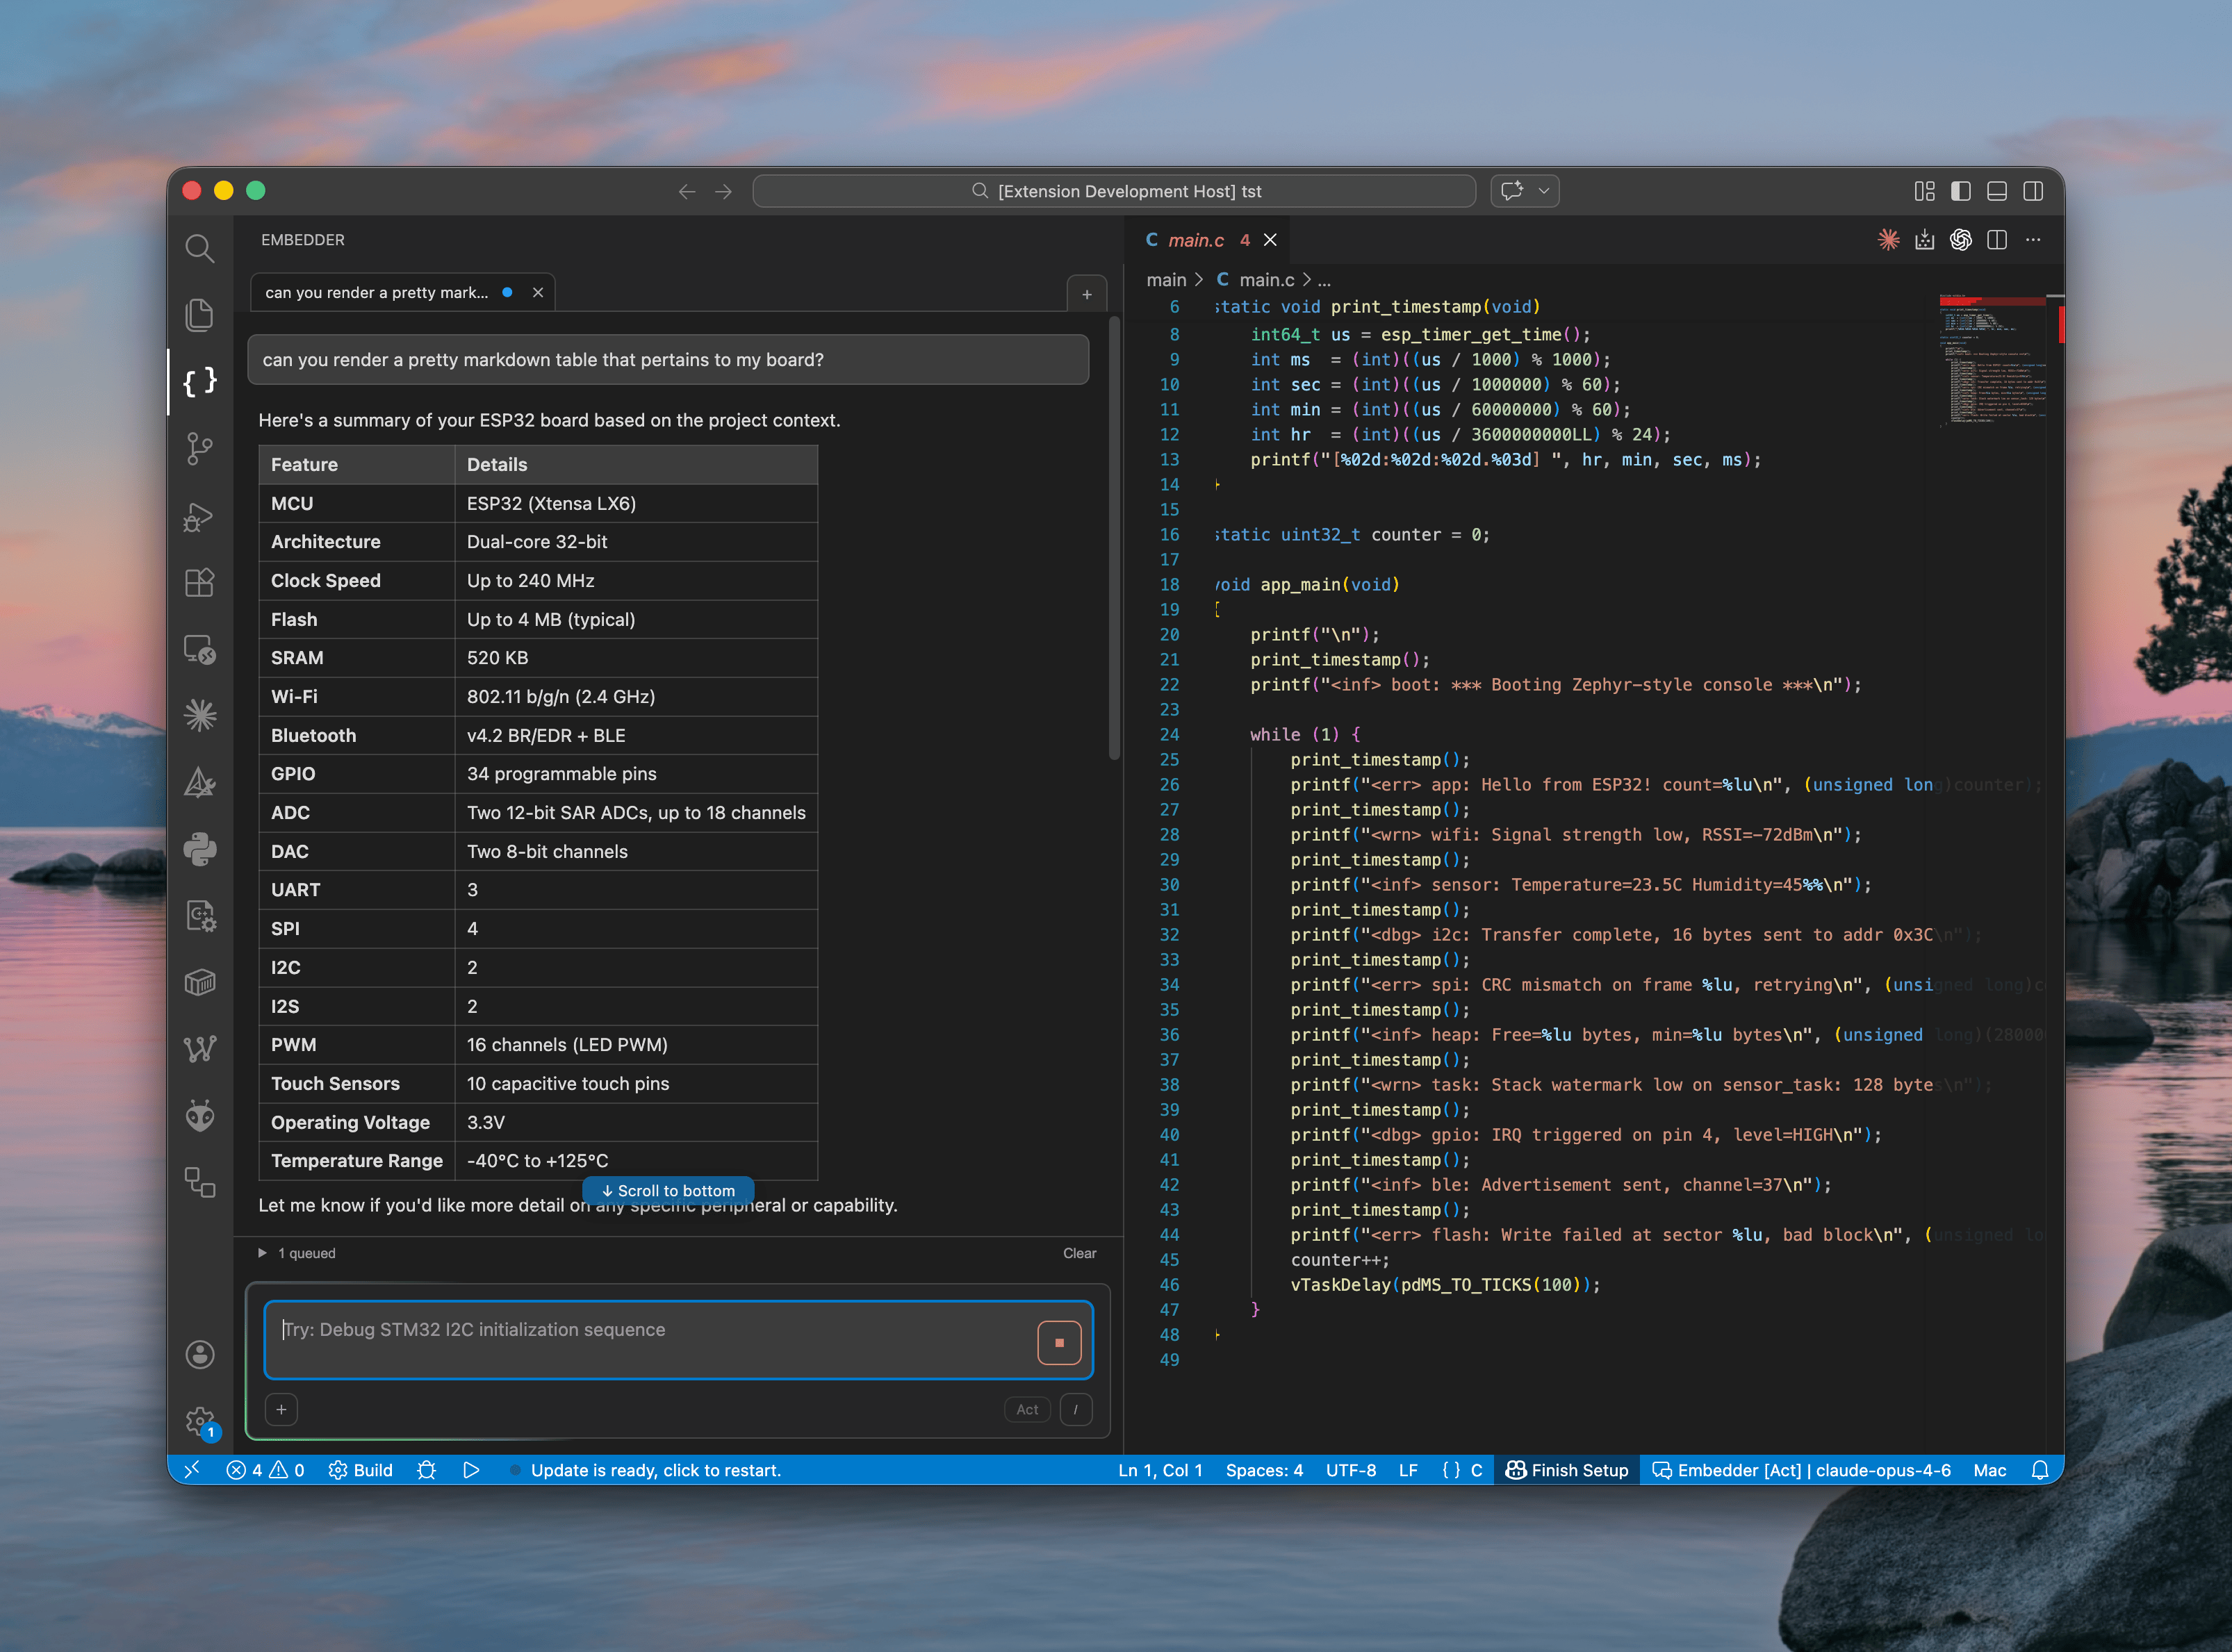2232x1652 pixels.
Task: Open the PlatformIO alien icon view
Action: point(200,1115)
